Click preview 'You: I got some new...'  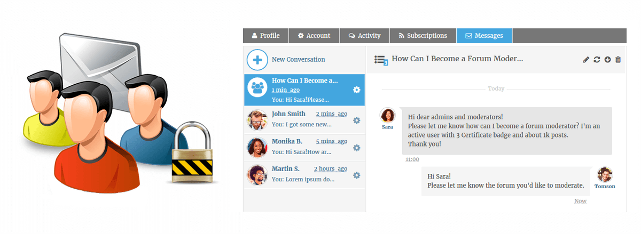point(301,125)
